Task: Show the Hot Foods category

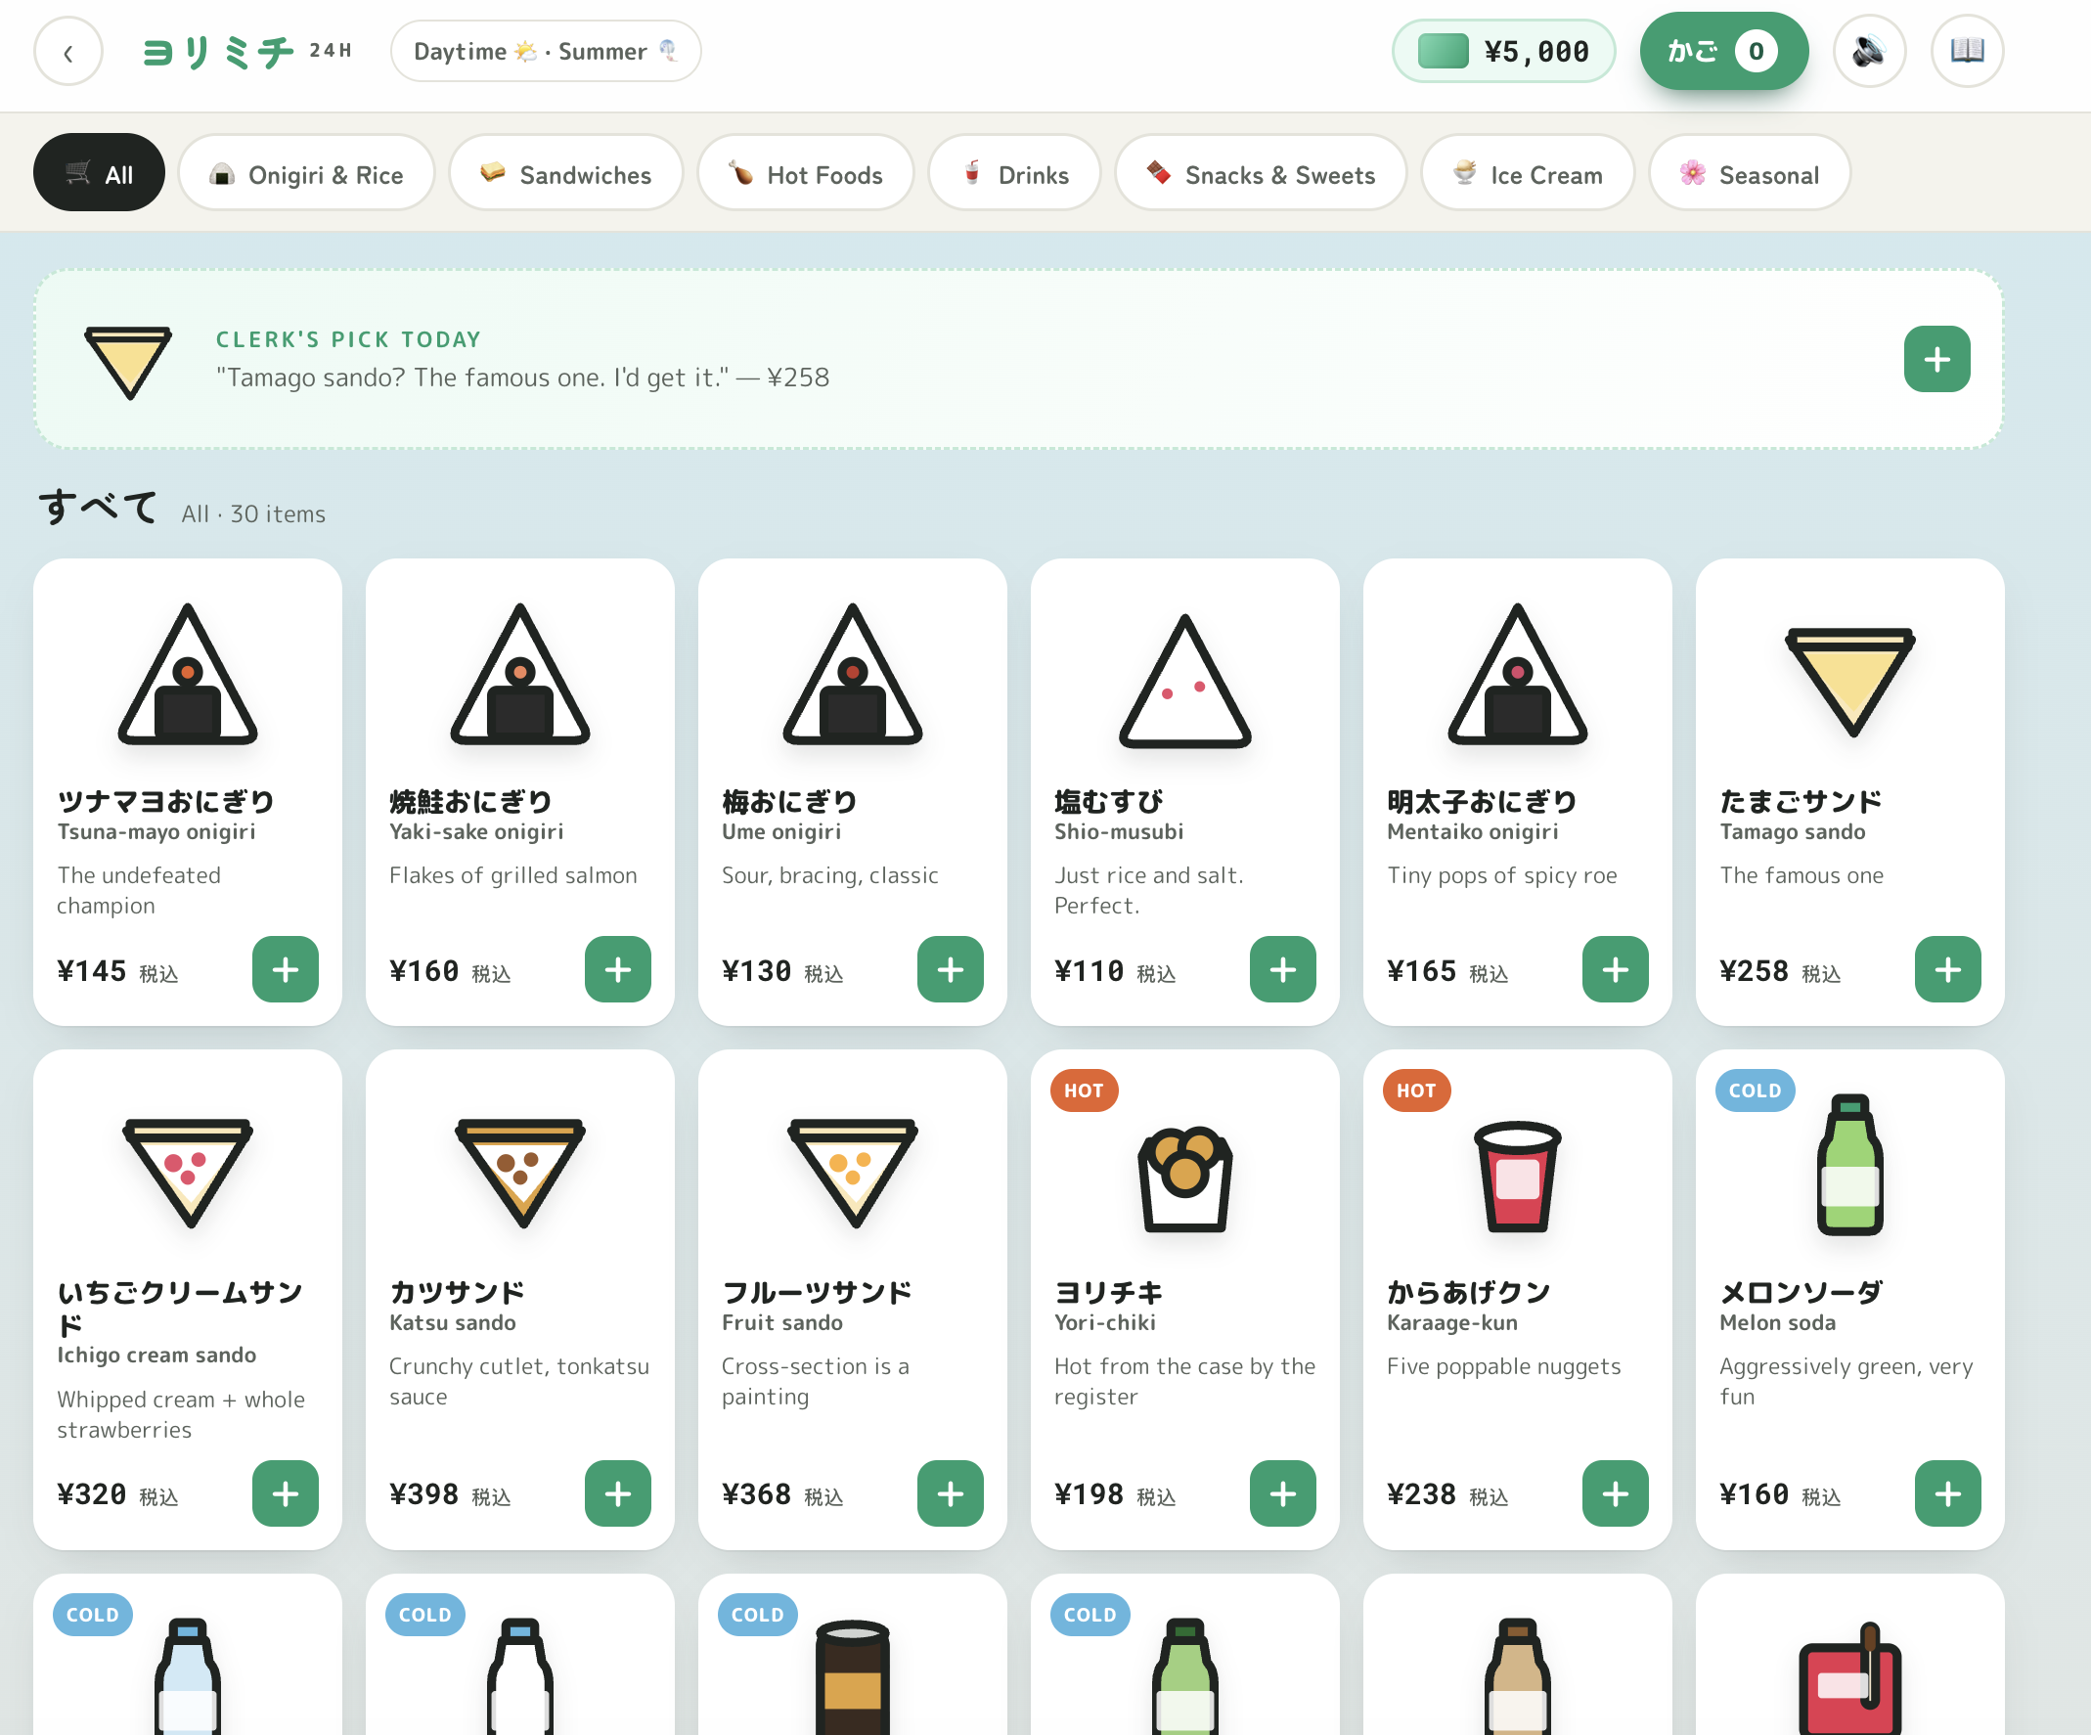Action: [x=806, y=173]
